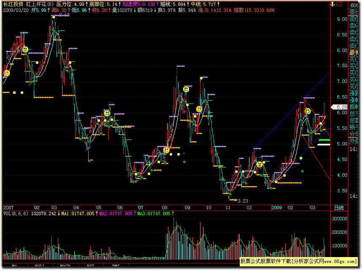
Task: Switch to the MACD indicator tab
Action: (65, 266)
